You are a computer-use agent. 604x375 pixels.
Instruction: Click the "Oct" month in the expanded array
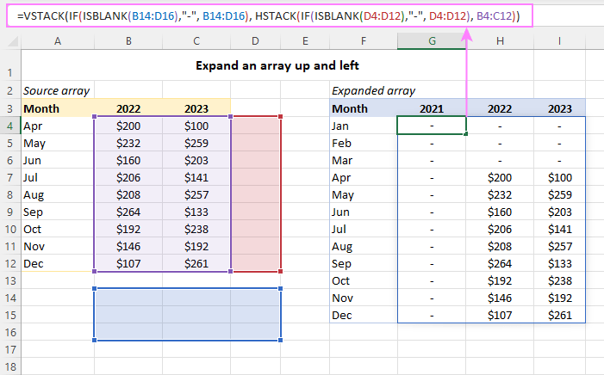click(340, 280)
